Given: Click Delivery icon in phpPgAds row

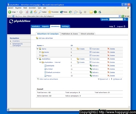Looking at the screenshot, I should coord(91,66).
